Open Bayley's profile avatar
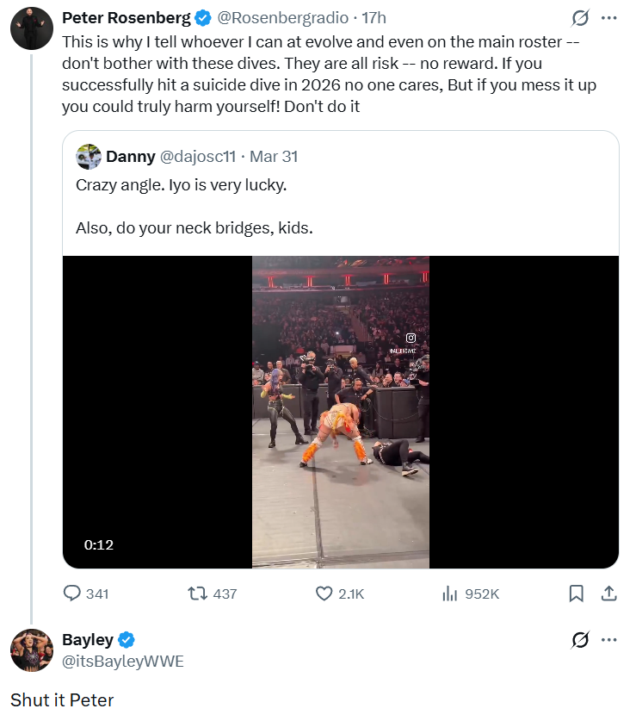Viewport: 636px width, 721px height. (32, 650)
